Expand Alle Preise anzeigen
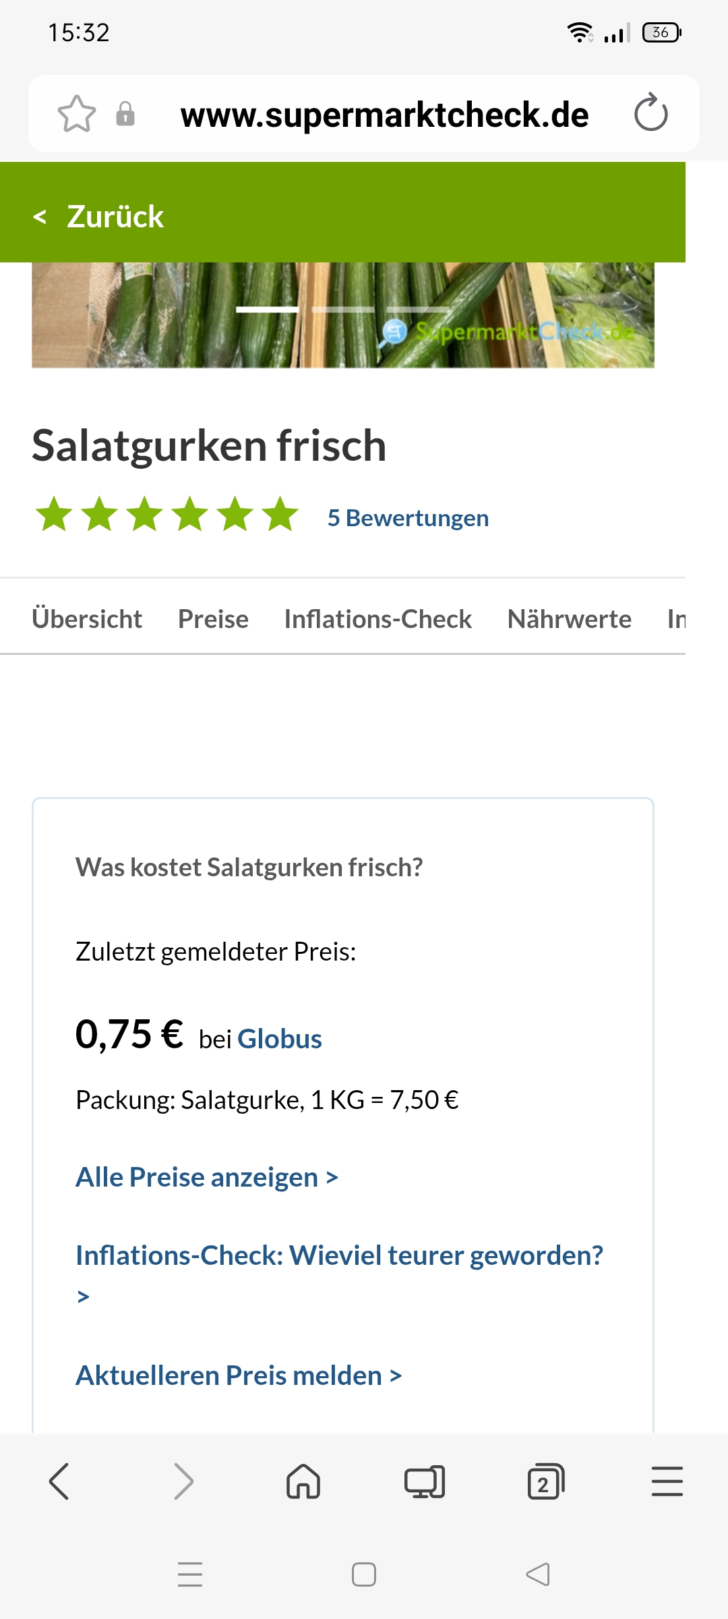Viewport: 728px width, 1619px height. pyautogui.click(x=206, y=1177)
